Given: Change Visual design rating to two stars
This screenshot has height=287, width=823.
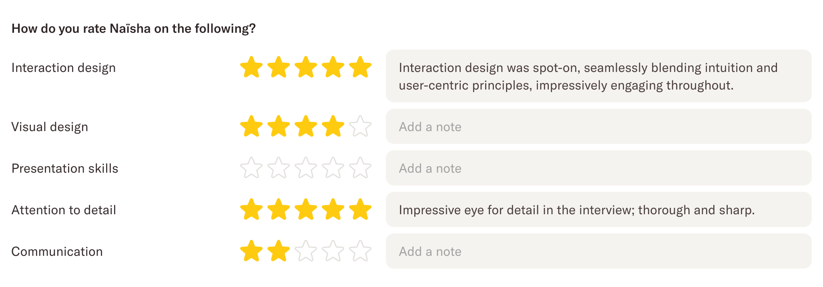Looking at the screenshot, I should 279,127.
